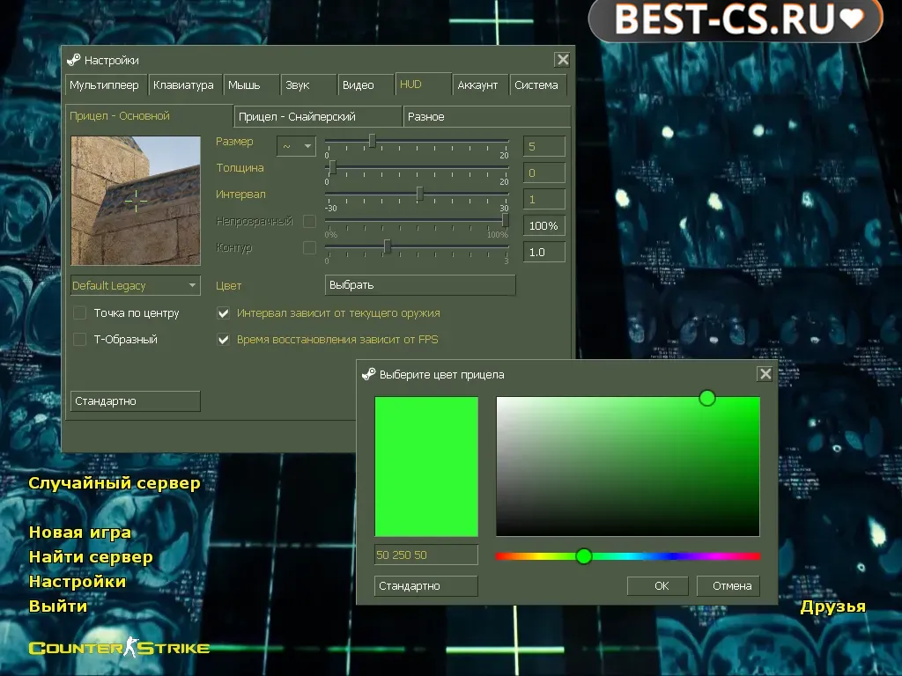The height and width of the screenshot is (676, 902).
Task: Switch to the Клавиатура tab
Action: click(184, 84)
